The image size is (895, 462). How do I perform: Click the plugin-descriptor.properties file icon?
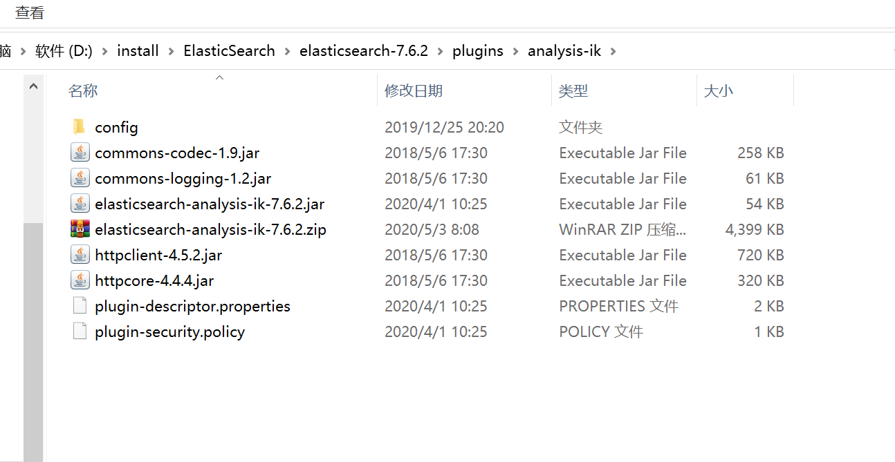80,305
